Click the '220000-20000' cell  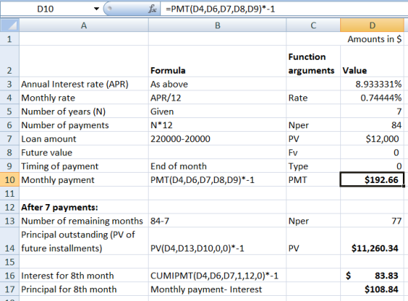point(218,138)
